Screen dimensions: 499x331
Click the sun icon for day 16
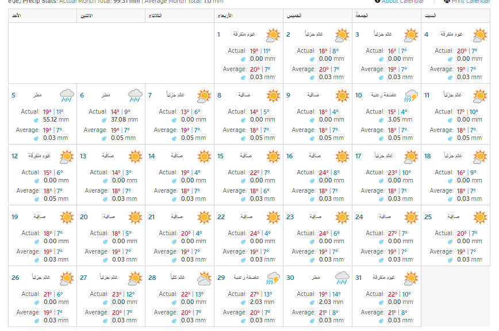pos(342,157)
